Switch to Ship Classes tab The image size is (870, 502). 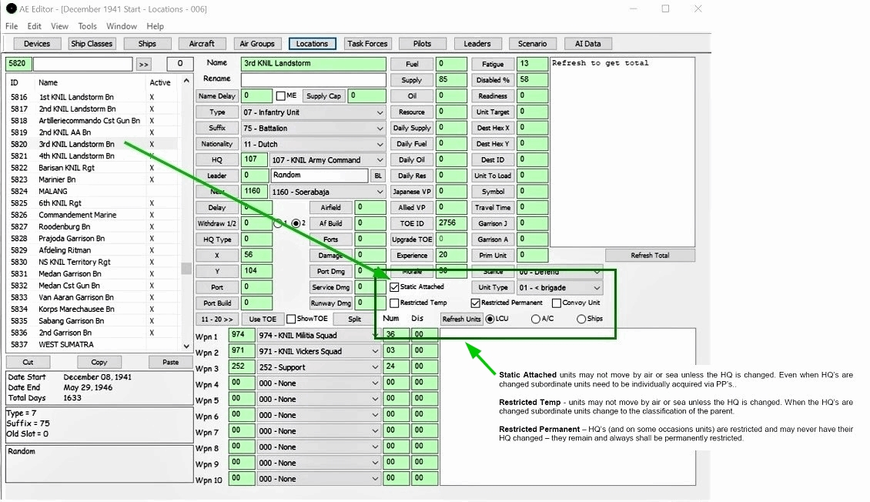click(x=92, y=44)
